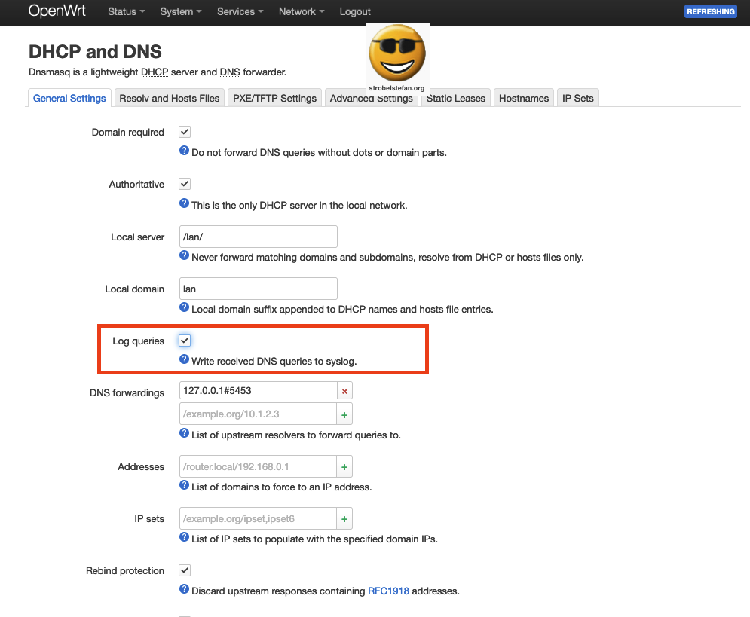Click the OpenWrt logo
This screenshot has width=750, height=617.
pyautogui.click(x=57, y=11)
